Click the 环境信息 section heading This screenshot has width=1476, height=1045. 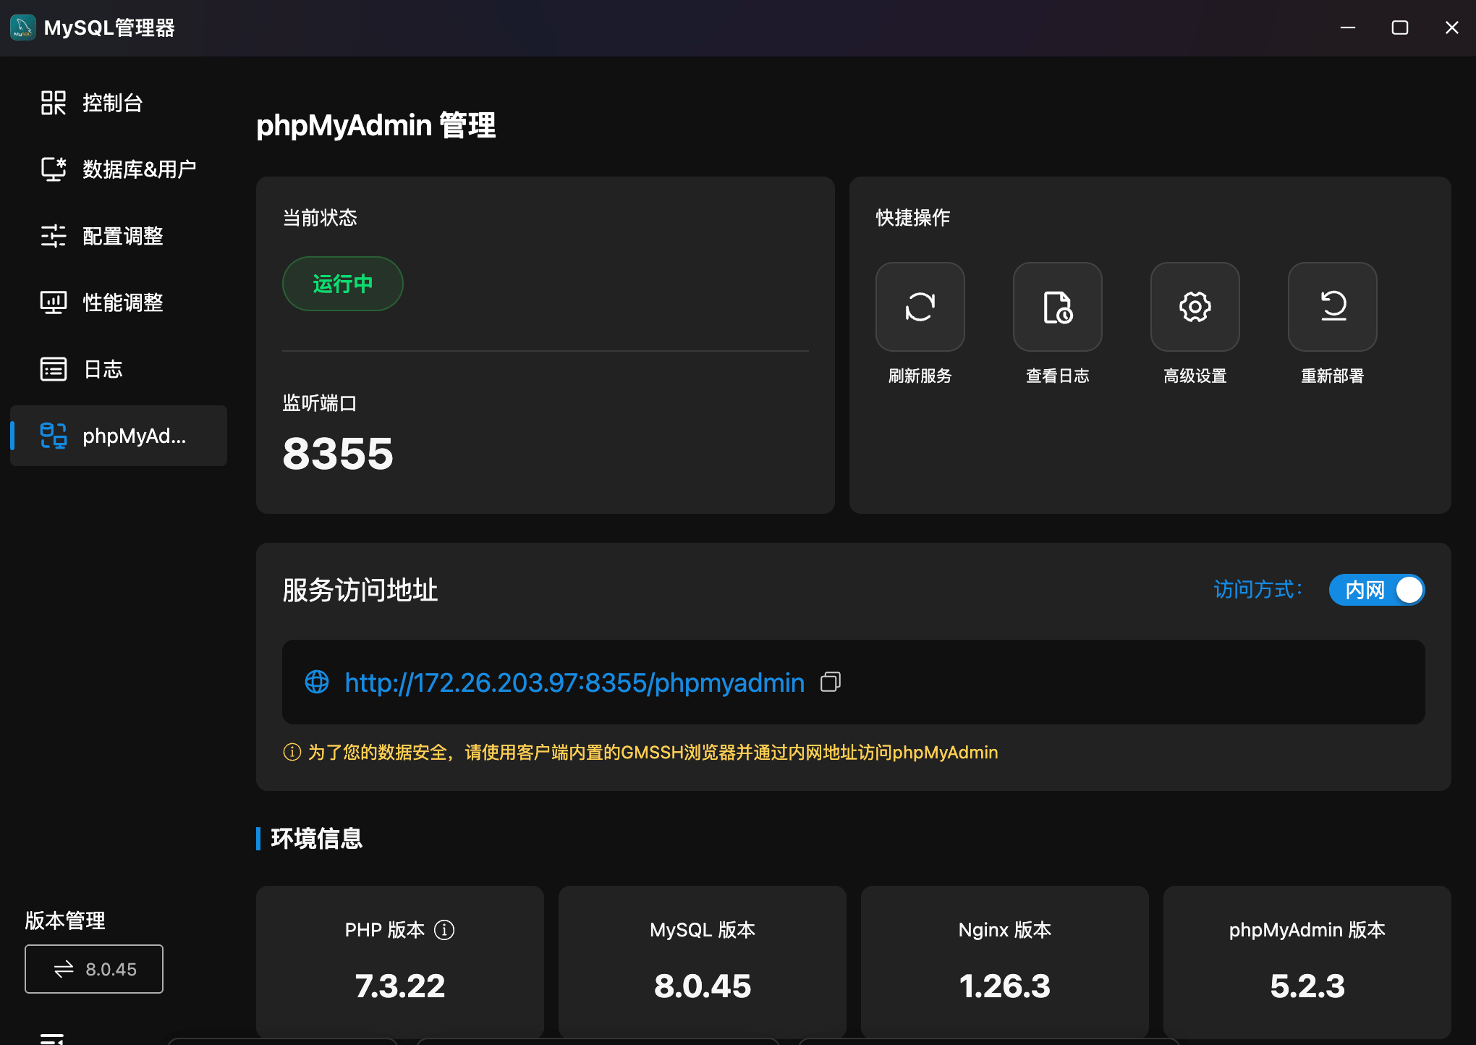(316, 839)
